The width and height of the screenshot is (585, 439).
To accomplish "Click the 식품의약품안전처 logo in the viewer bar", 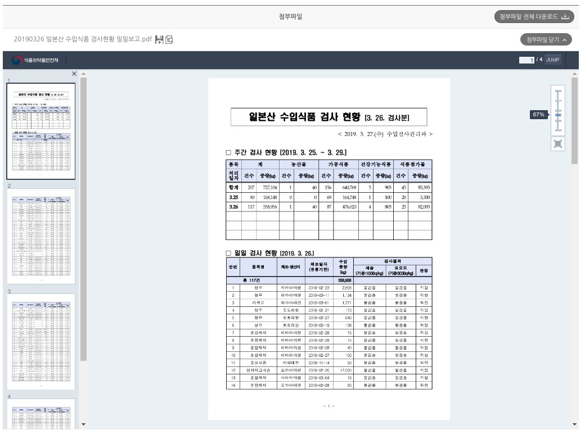I will coord(35,60).
